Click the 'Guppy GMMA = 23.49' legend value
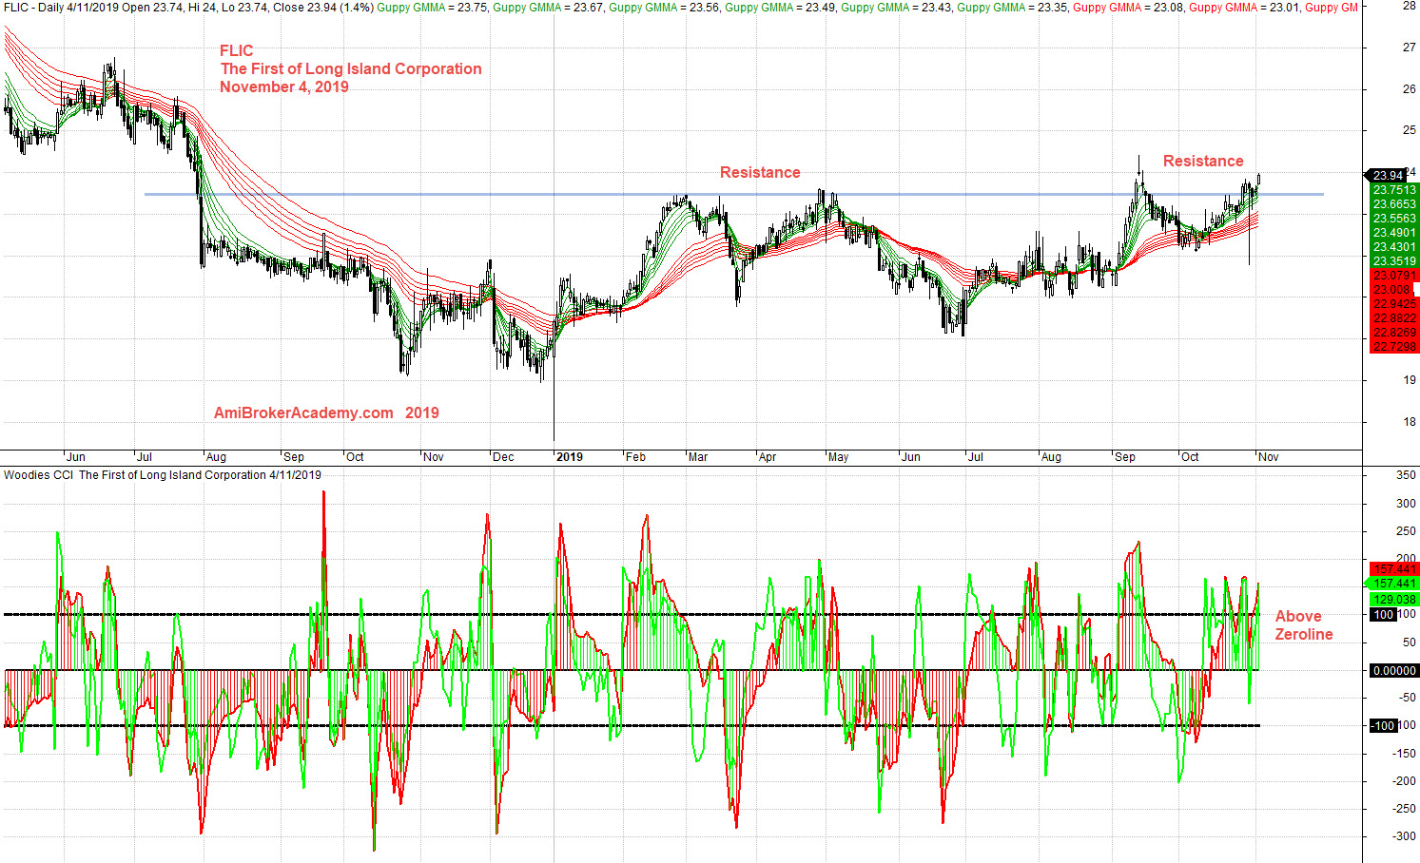The height and width of the screenshot is (863, 1420). pyautogui.click(x=783, y=7)
